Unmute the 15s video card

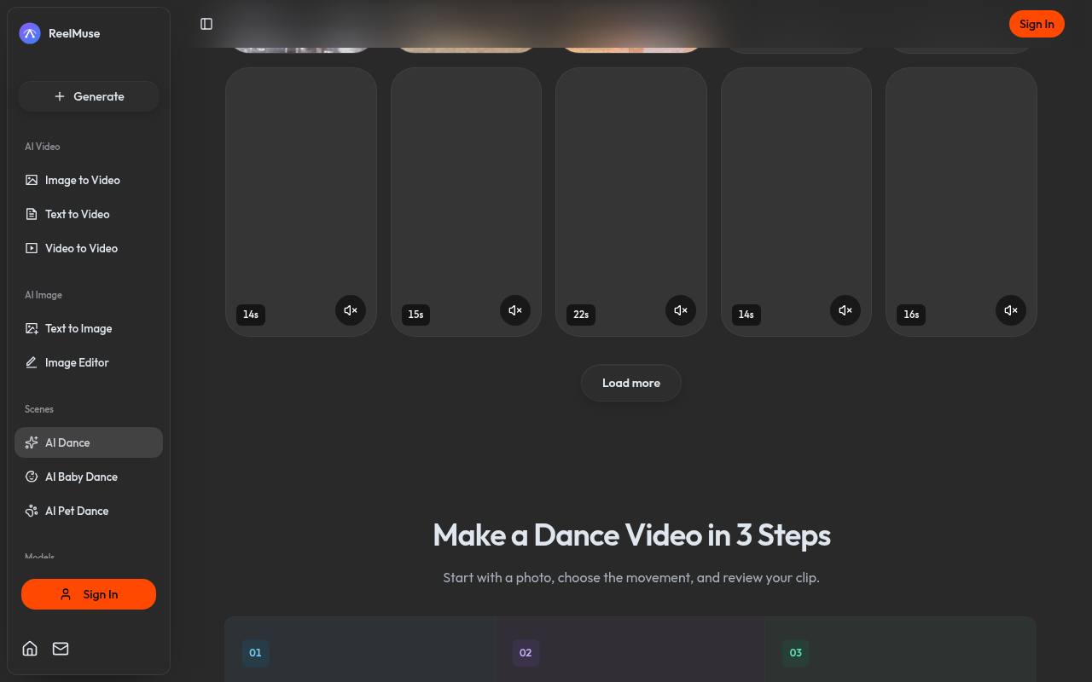[x=515, y=310]
